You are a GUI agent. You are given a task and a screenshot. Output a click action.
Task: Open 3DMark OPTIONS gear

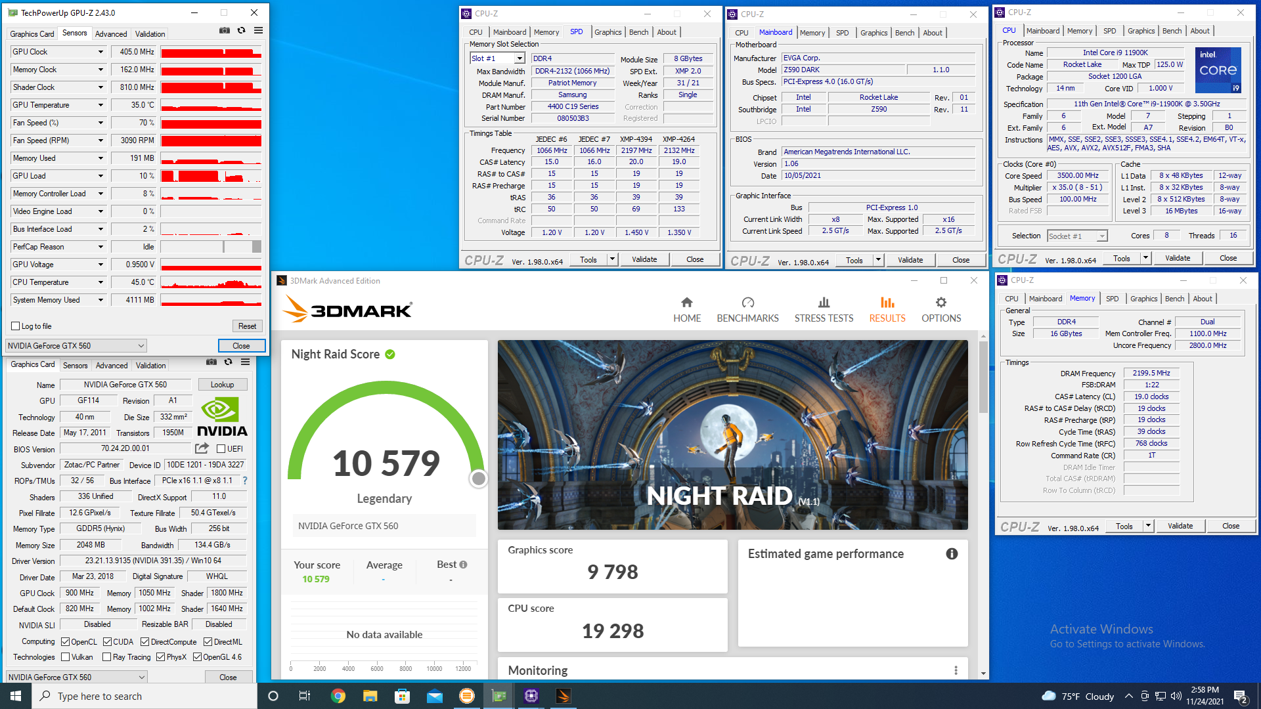tap(941, 310)
